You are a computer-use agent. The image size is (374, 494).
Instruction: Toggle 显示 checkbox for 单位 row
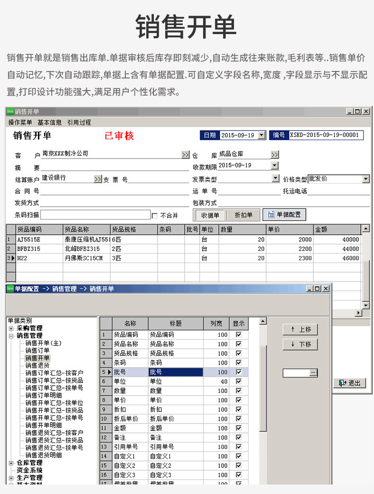click(239, 381)
